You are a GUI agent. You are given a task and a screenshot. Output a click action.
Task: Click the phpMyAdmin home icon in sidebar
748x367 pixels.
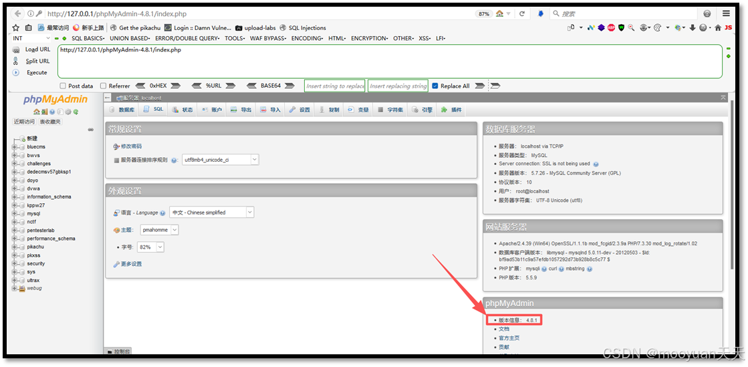[36, 112]
